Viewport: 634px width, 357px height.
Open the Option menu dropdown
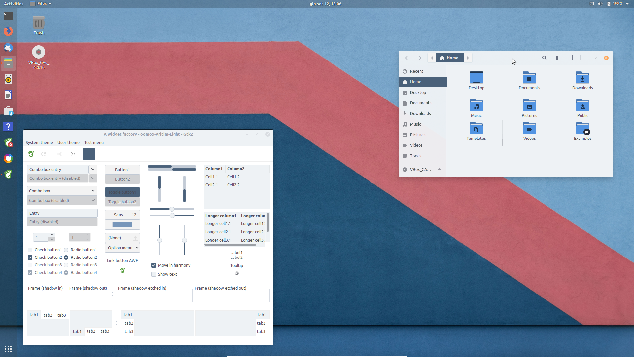[x=123, y=248]
